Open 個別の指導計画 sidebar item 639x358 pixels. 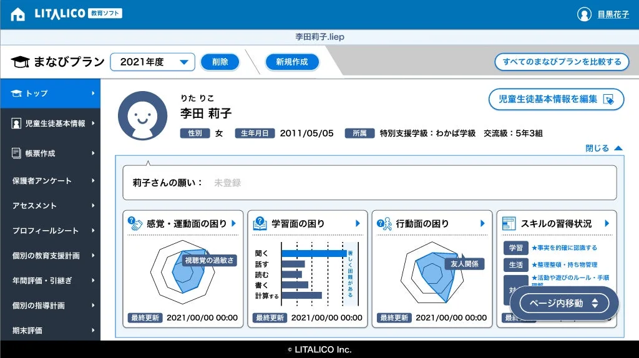[x=50, y=306]
